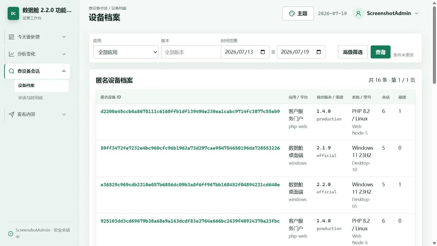This screenshot has height=246, width=437.
Task: Open the 全部应用 application dropdown
Action: (126, 52)
